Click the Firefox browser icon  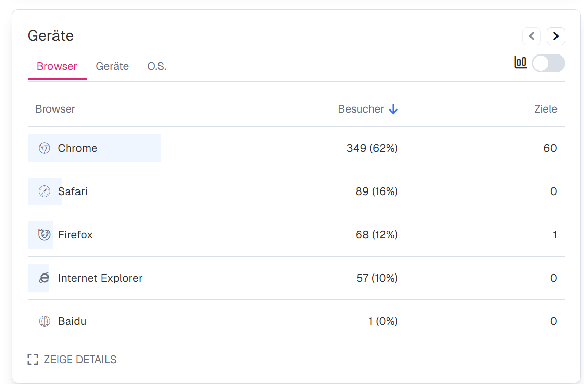45,235
